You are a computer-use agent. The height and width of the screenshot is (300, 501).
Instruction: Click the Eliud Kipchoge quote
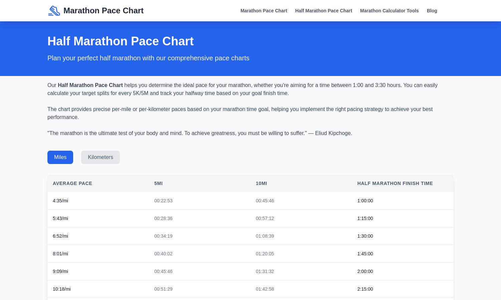[200, 133]
